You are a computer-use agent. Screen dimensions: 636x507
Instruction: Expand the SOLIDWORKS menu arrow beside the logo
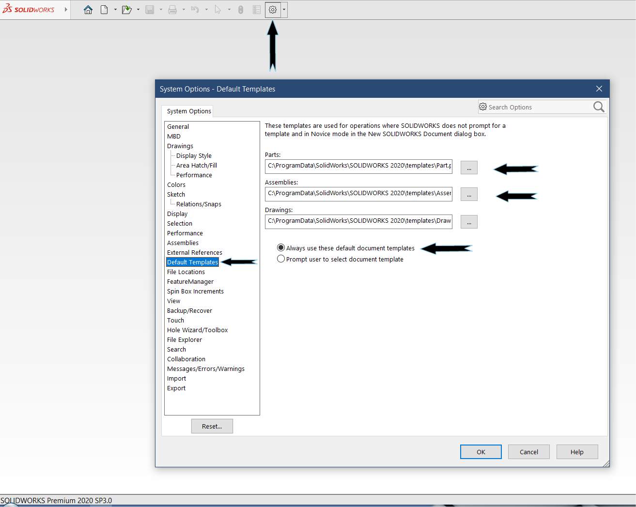[x=66, y=9]
